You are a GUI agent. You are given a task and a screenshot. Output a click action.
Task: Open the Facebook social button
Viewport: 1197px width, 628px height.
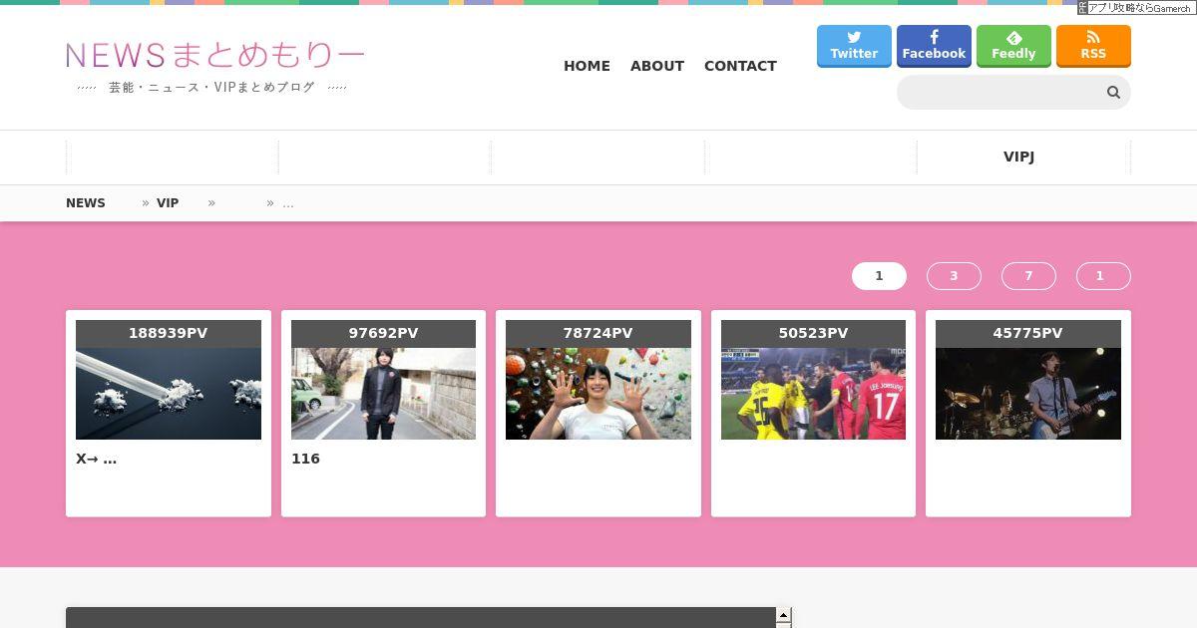coord(934,46)
